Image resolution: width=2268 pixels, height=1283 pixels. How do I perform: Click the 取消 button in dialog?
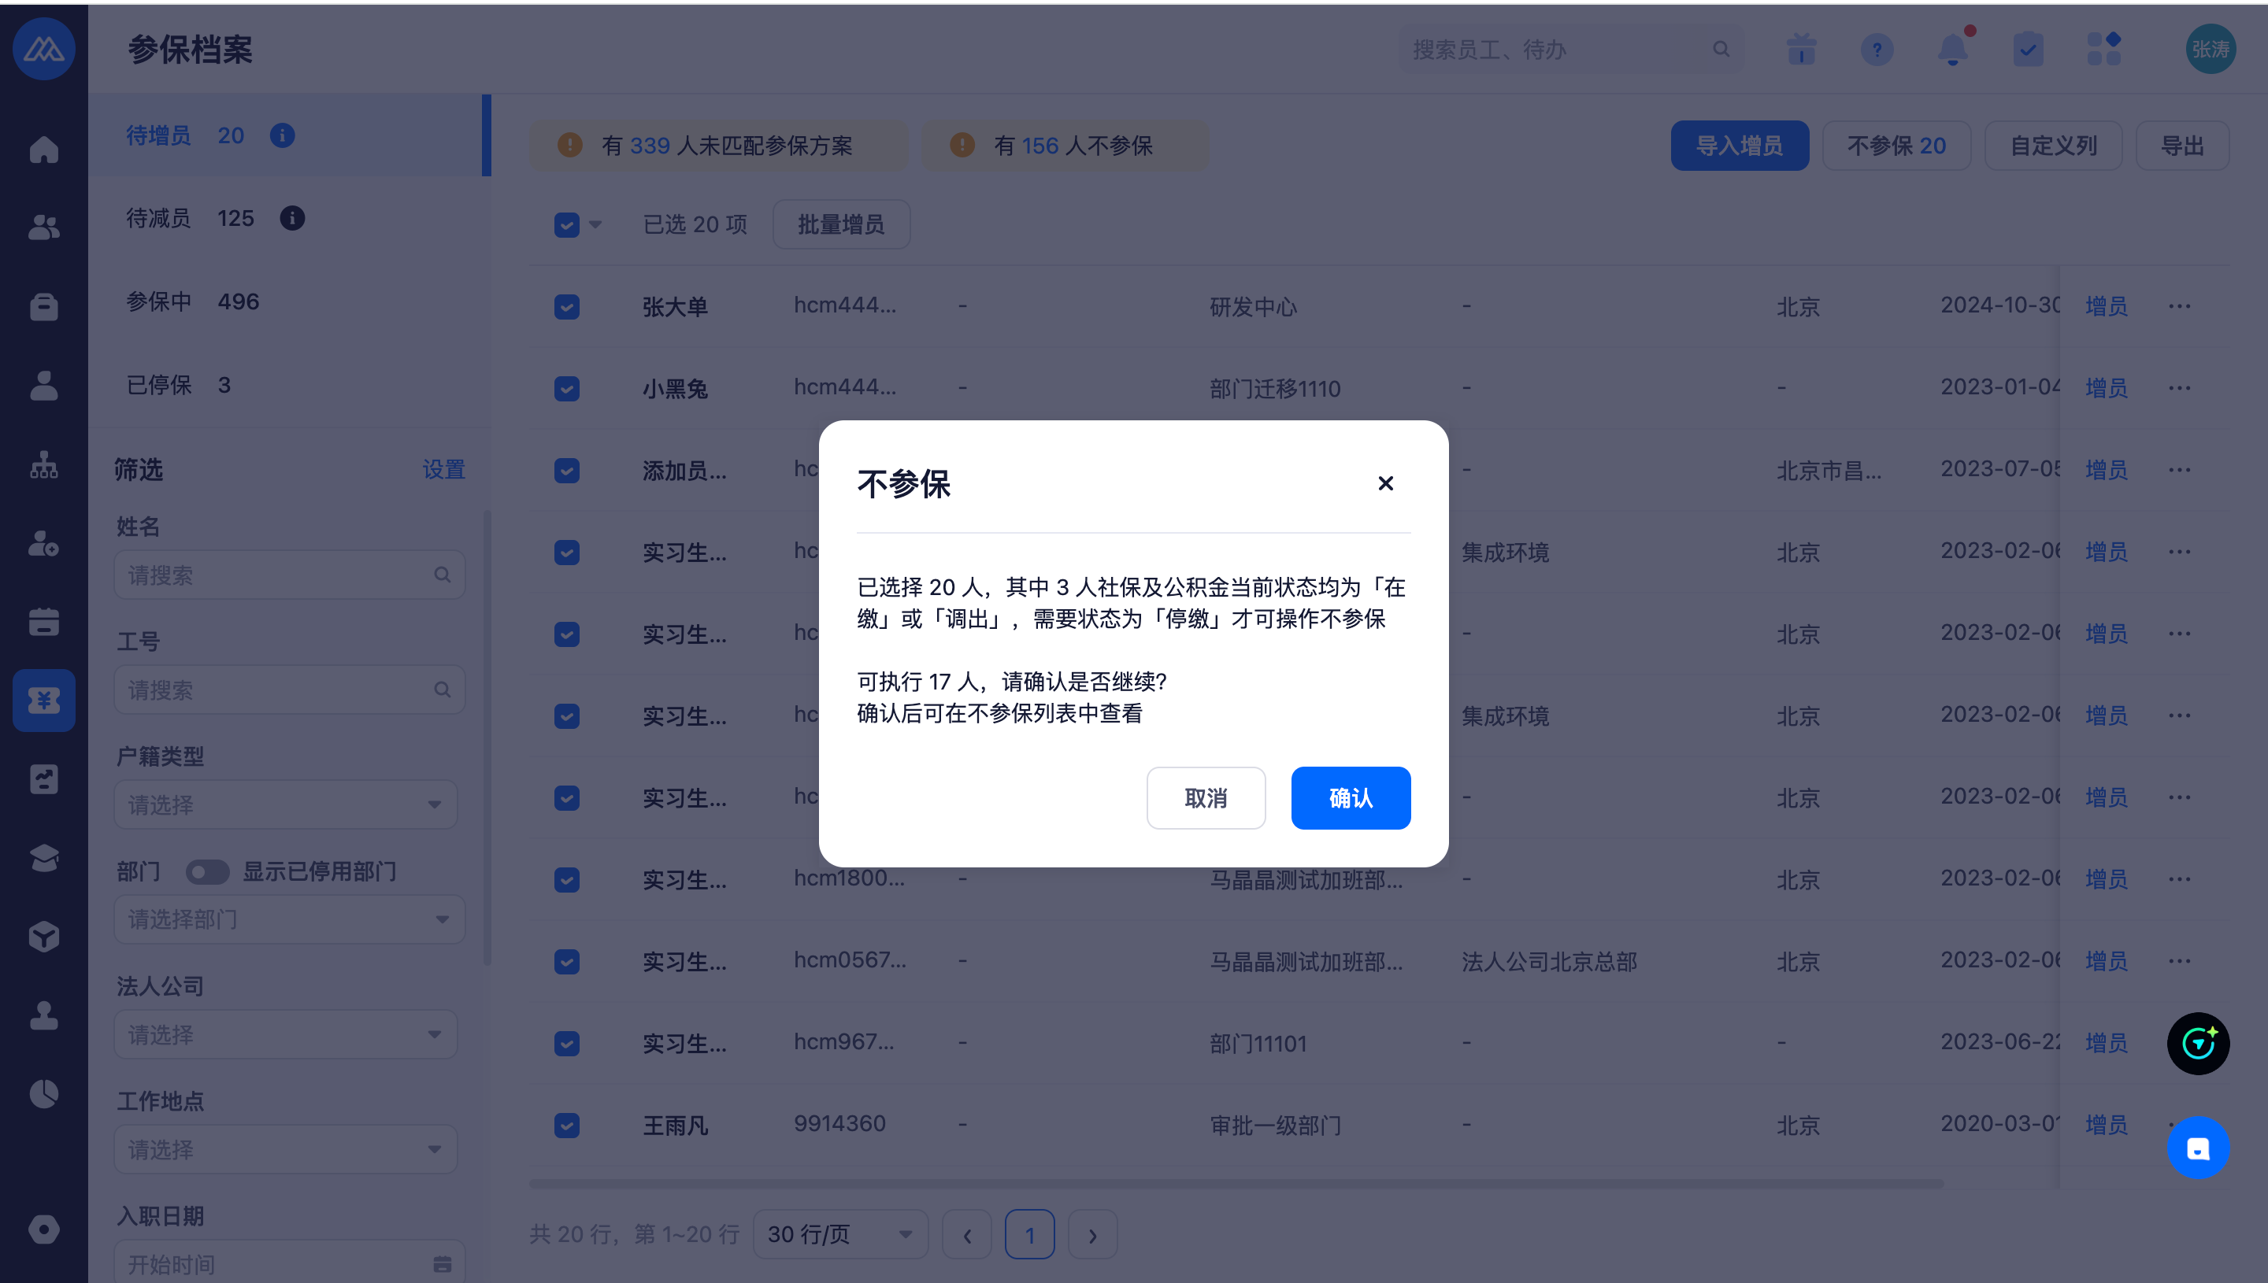pos(1205,797)
